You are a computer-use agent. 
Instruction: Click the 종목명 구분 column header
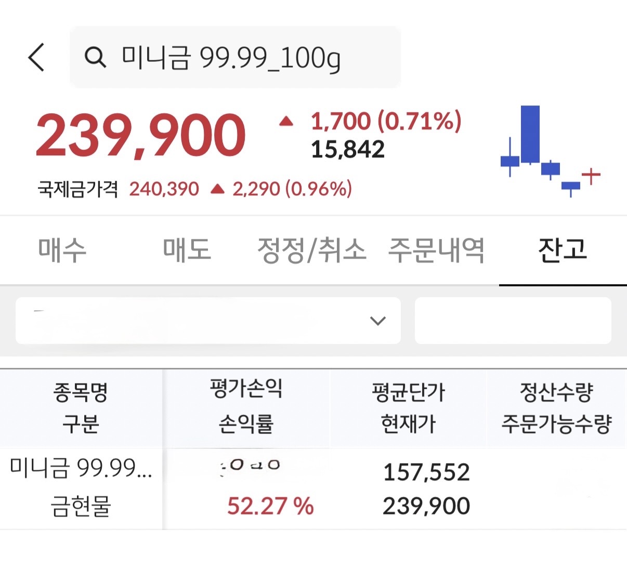[81, 408]
